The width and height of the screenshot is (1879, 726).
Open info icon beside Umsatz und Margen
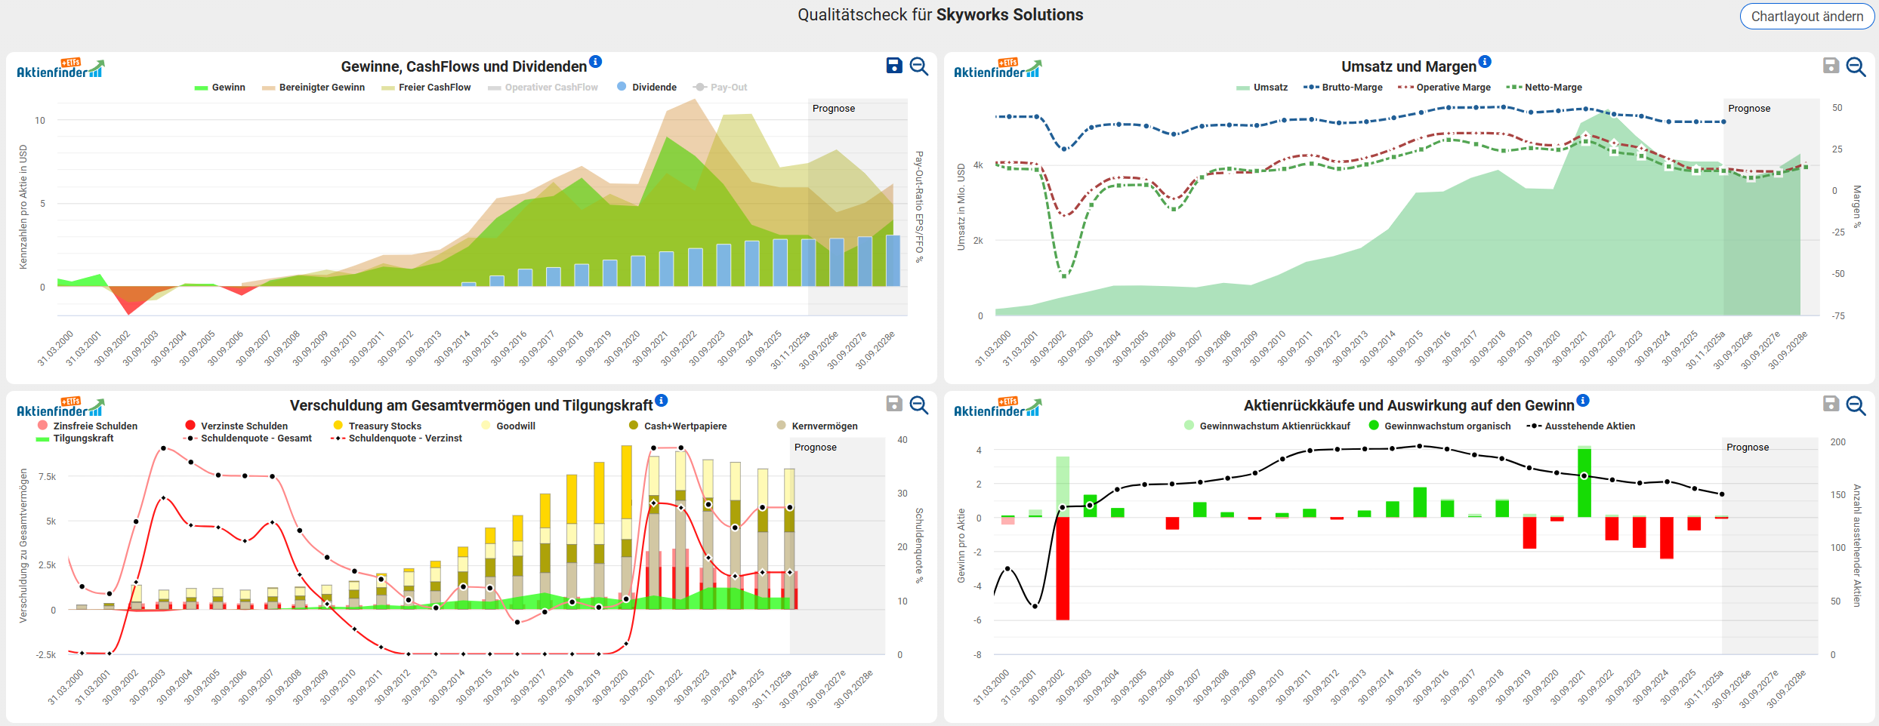point(1485,61)
